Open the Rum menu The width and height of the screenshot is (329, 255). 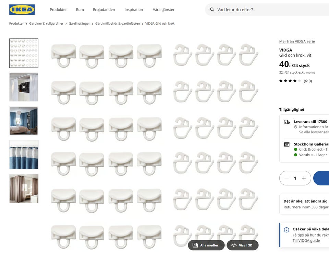click(x=80, y=10)
